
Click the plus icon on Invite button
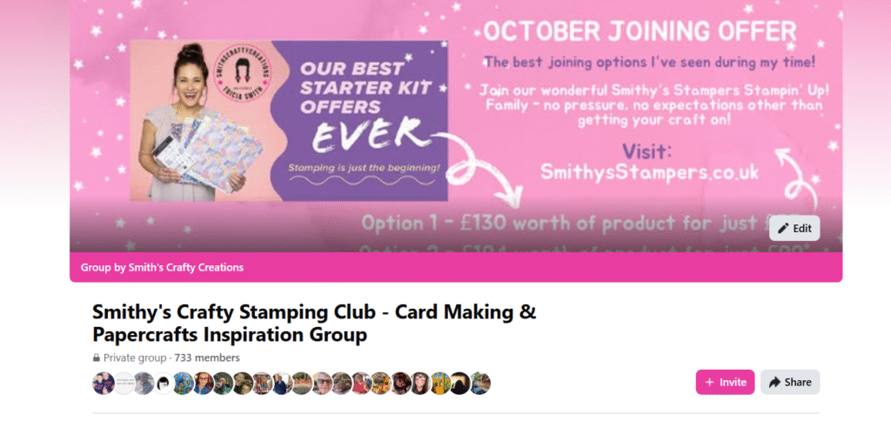tap(709, 383)
